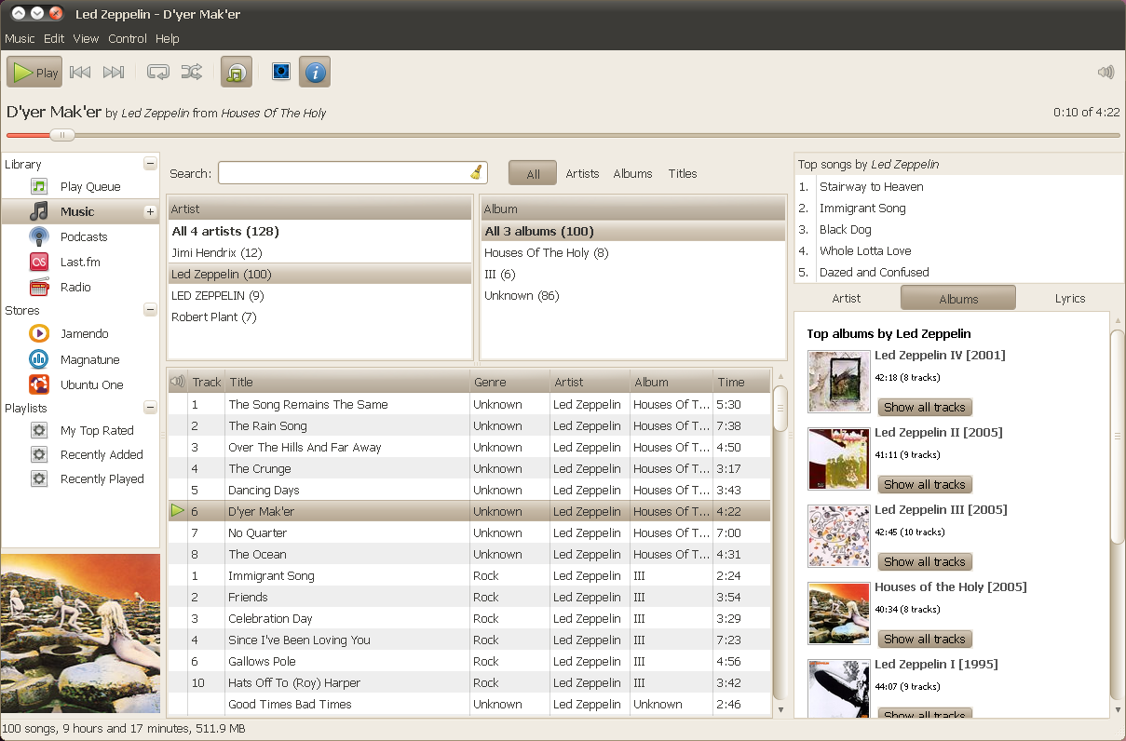Click playing indicator on D'yer Mak'er row
This screenshot has width=1126, height=741.
click(x=177, y=511)
